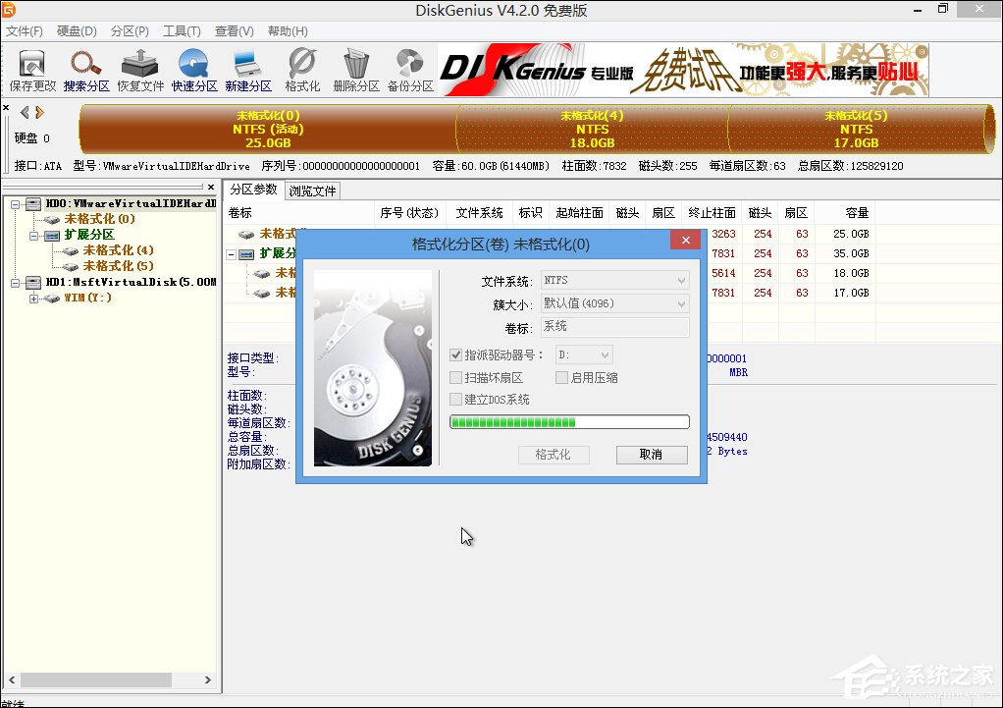Open the 备份分区 backup partition tool

(410, 68)
